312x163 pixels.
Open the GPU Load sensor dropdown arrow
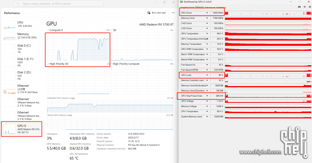pos(207,75)
